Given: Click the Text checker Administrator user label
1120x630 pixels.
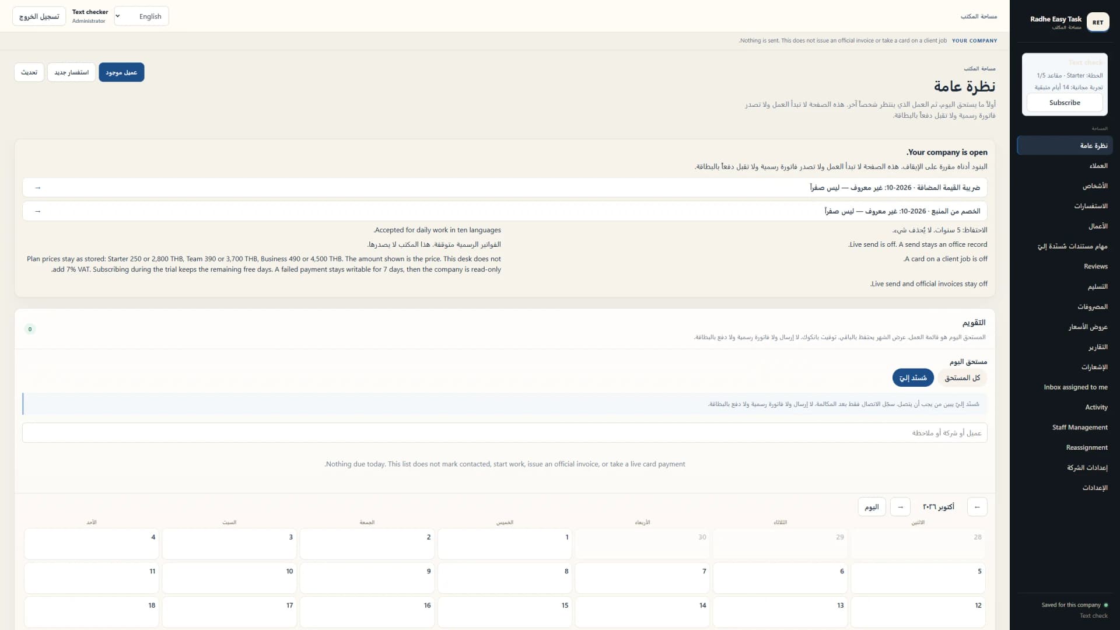Looking at the screenshot, I should tap(90, 16).
